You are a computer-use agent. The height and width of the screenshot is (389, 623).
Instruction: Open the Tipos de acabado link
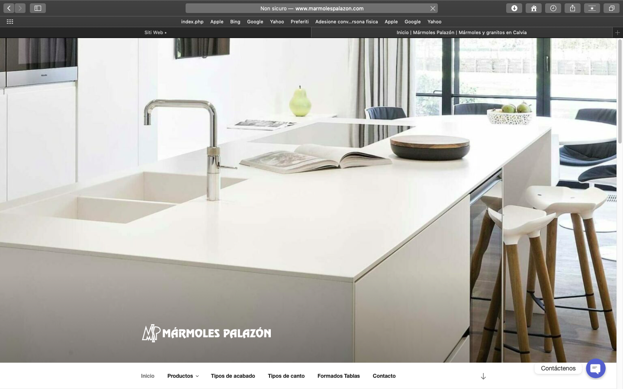(233, 376)
